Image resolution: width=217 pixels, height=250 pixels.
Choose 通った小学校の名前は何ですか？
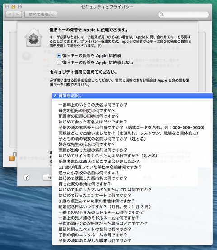click(132, 173)
